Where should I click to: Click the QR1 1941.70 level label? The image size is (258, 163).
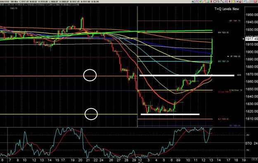235,21
